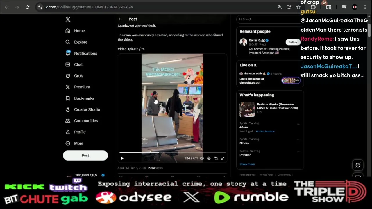The width and height of the screenshot is (372, 209).
Task: Open the Fashion Weeks thumbnail
Action: (247, 109)
